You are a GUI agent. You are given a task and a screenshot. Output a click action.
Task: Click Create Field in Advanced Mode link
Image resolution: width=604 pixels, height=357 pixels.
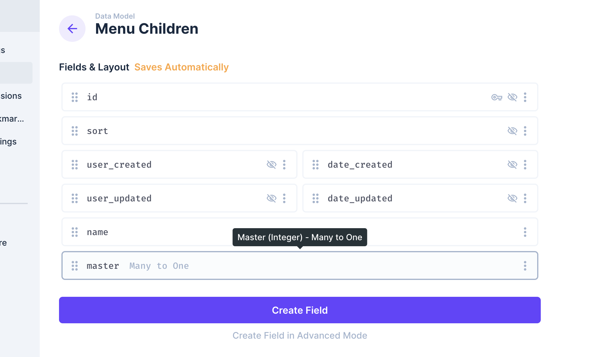click(300, 335)
